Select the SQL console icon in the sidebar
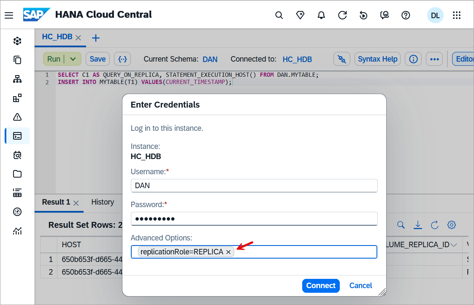This screenshot has width=474, height=305. click(x=17, y=136)
